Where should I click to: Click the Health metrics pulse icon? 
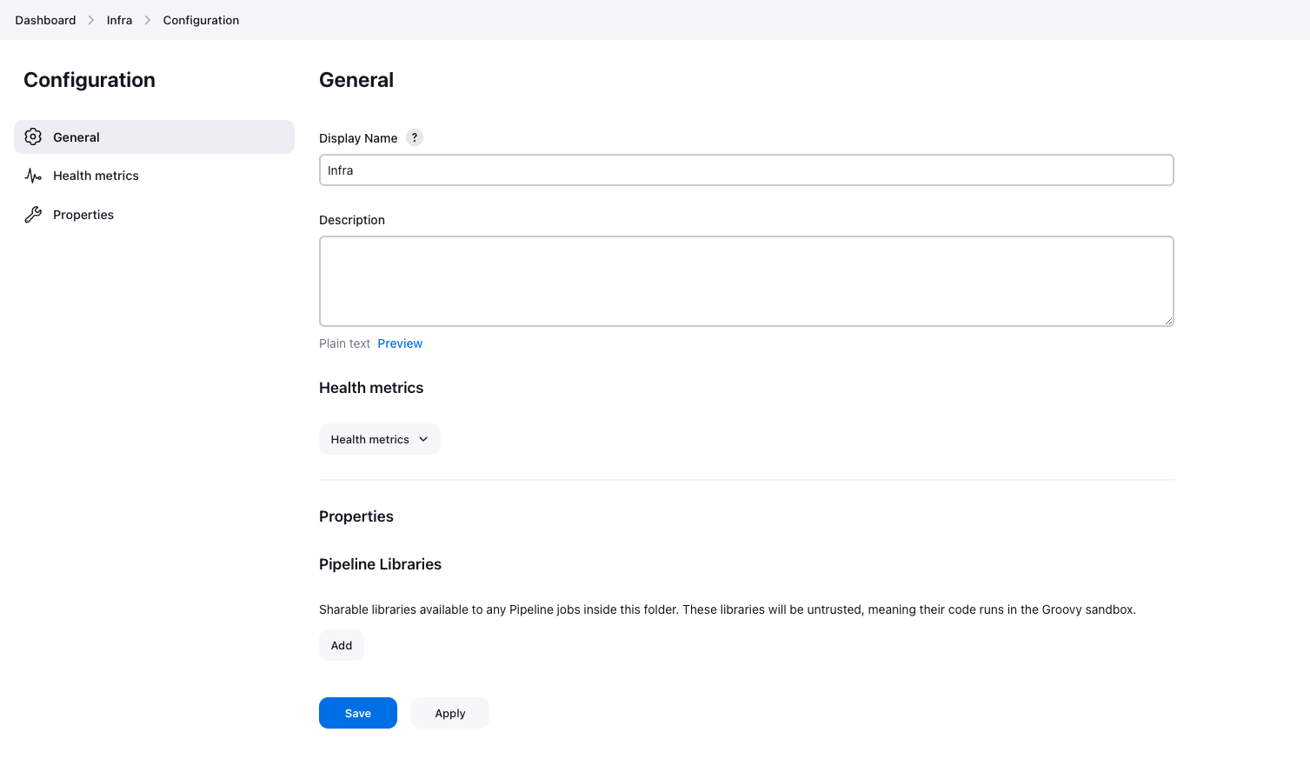[x=33, y=176]
